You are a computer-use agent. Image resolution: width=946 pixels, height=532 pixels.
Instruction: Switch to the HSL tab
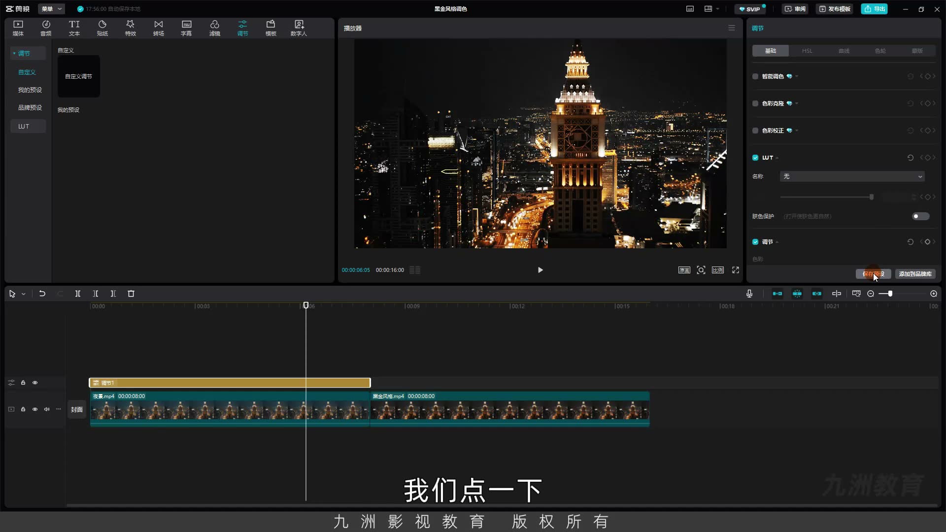point(807,51)
